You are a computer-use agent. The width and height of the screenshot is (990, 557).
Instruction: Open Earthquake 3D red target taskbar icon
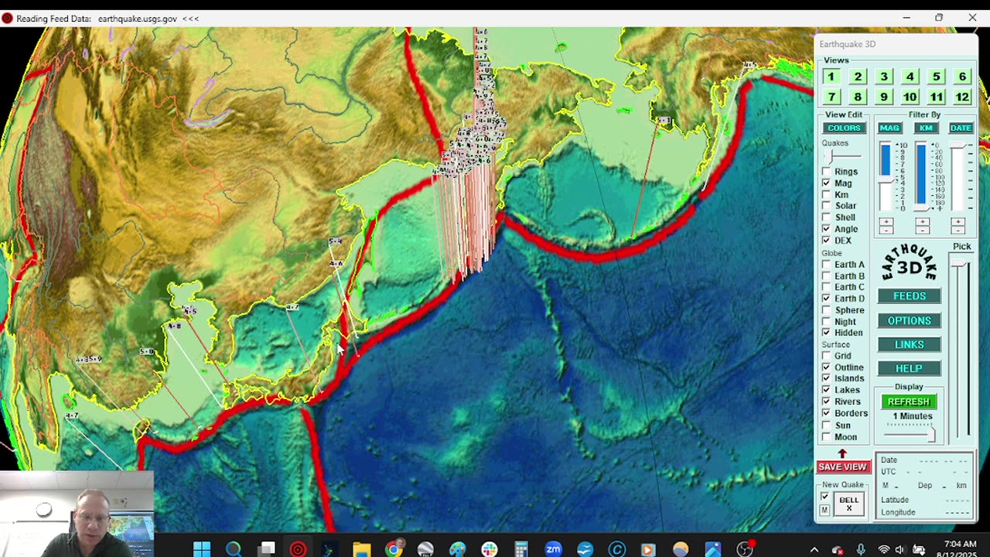[298, 549]
